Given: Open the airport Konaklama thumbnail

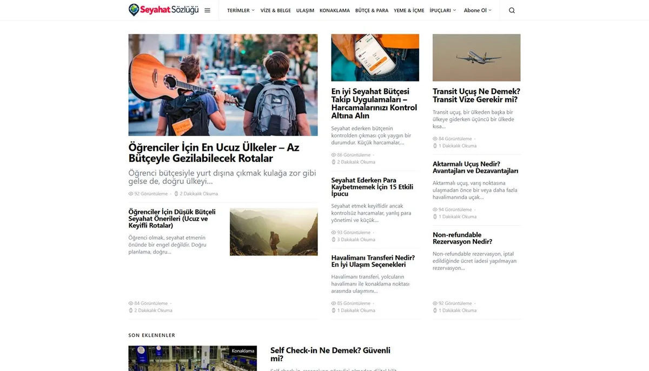Looking at the screenshot, I should 193,358.
